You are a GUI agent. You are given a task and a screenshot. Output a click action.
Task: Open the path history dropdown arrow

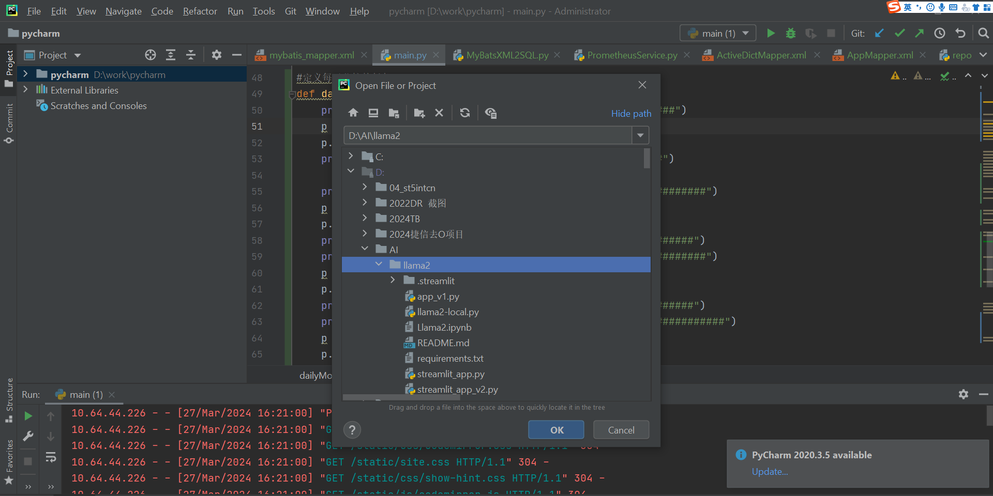(x=640, y=135)
